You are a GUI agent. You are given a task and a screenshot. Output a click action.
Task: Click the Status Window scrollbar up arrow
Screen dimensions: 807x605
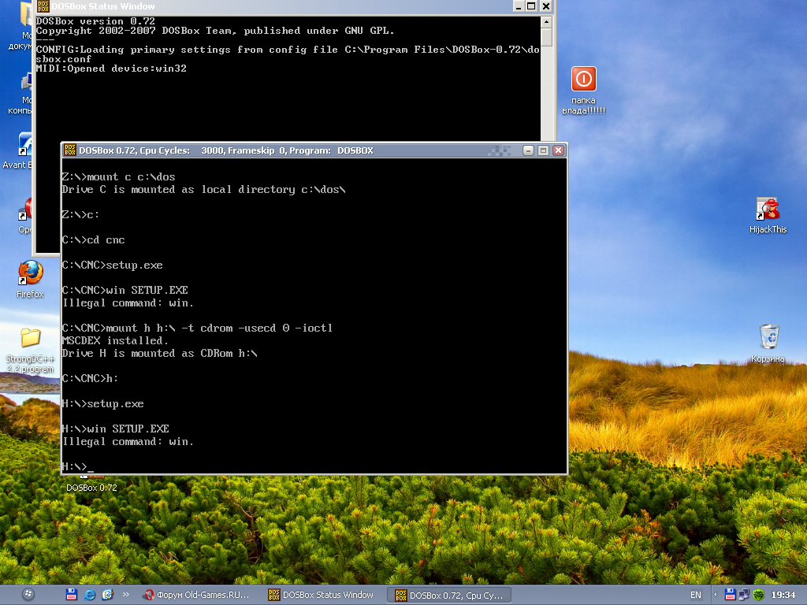(547, 21)
